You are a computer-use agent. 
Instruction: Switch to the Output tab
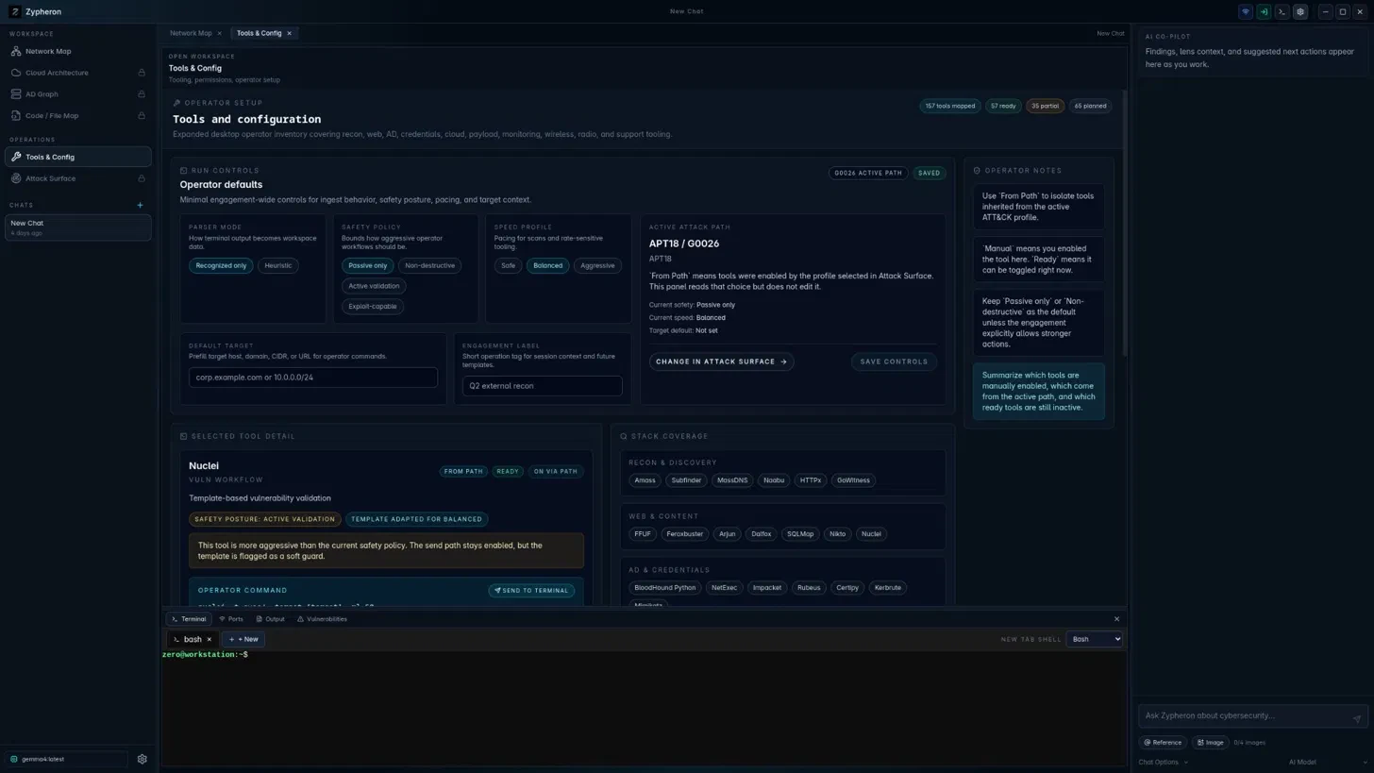point(270,619)
